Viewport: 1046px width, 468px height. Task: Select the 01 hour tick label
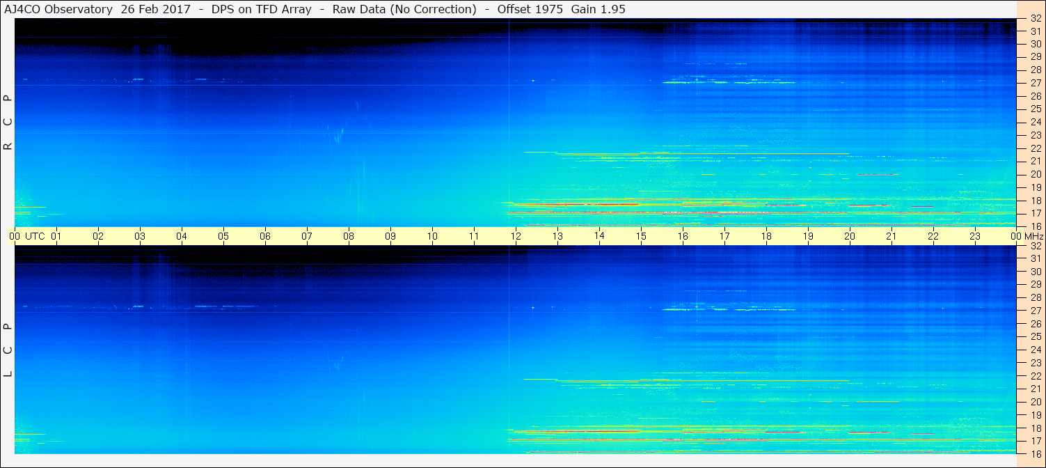click(56, 236)
